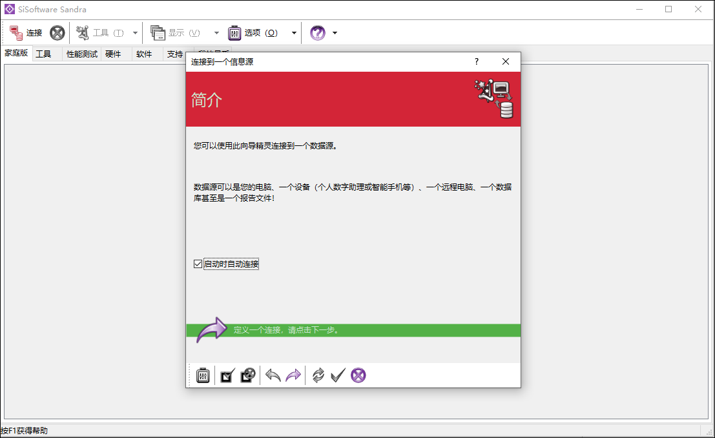The image size is (715, 438).
Task: Switch to the 工具 tab
Action: coord(44,54)
